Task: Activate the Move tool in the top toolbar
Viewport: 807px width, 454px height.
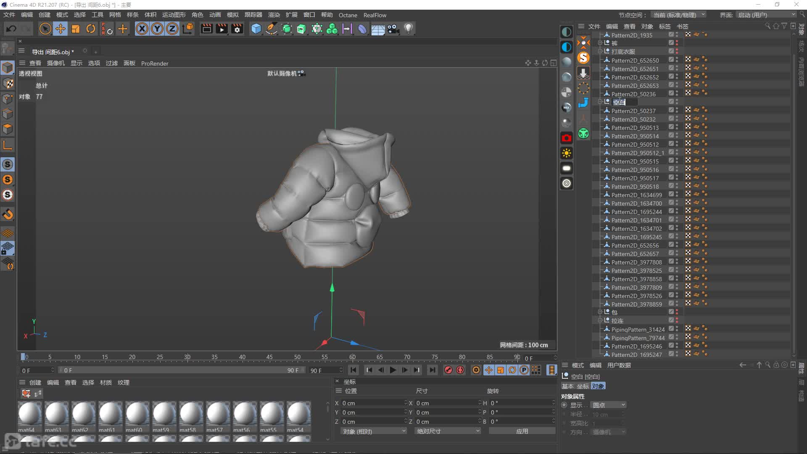Action: click(61, 29)
